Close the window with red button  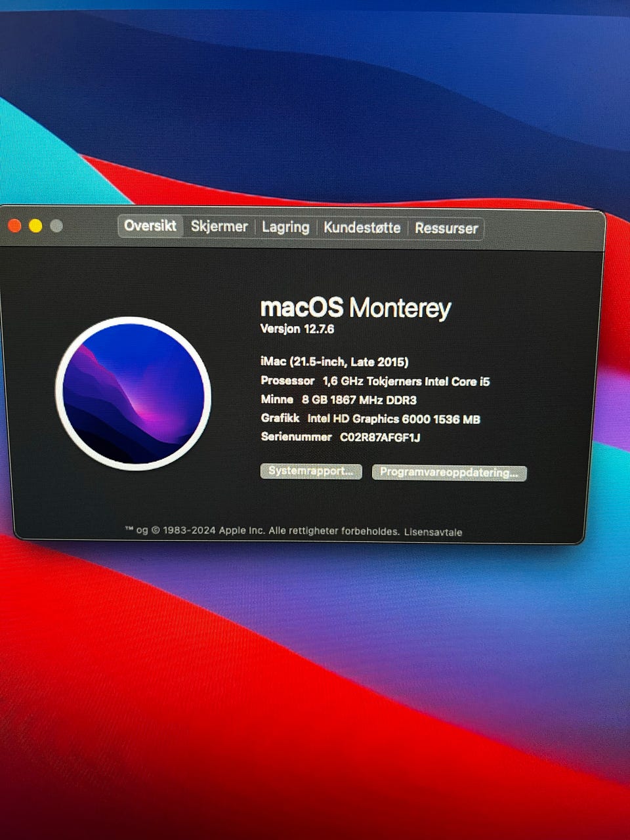14,226
